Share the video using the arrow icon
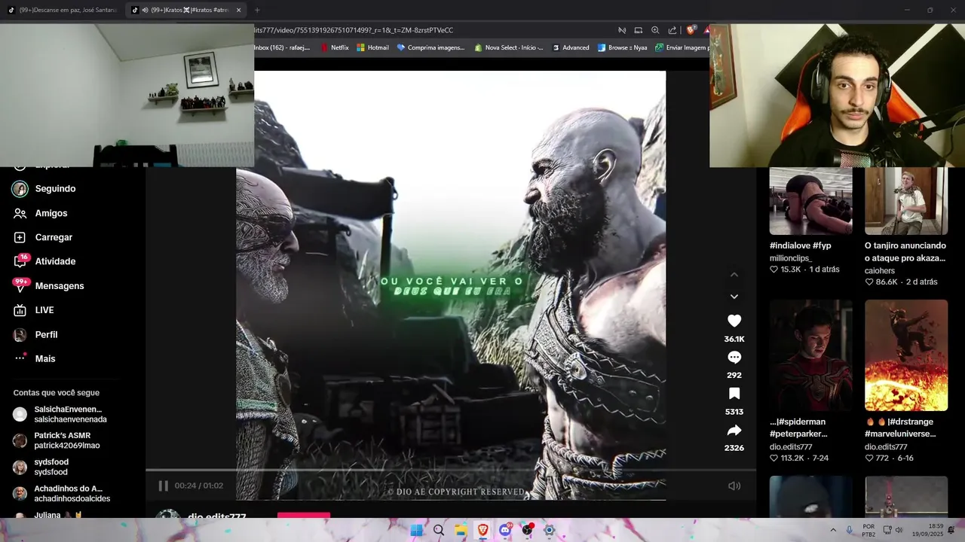 coord(734,431)
